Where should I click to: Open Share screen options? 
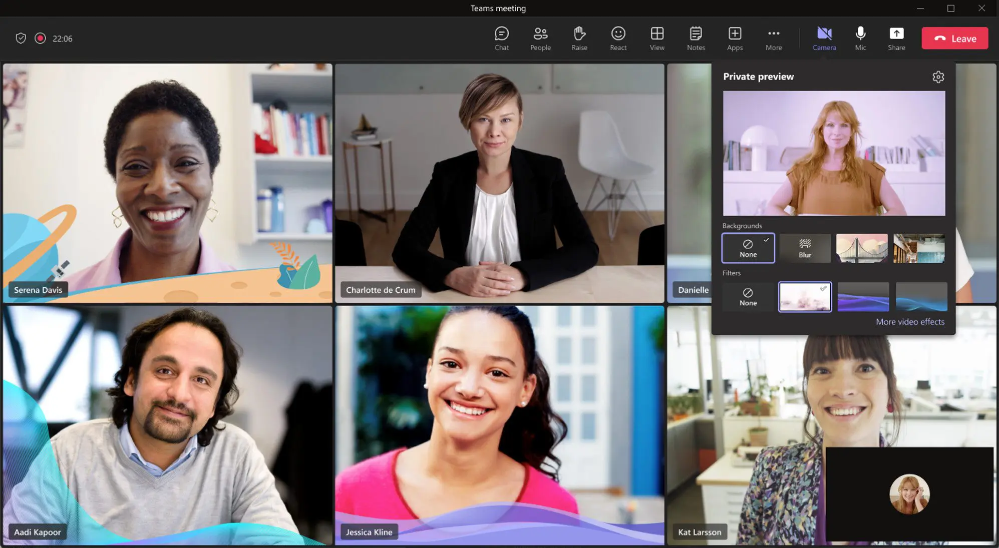(x=896, y=38)
